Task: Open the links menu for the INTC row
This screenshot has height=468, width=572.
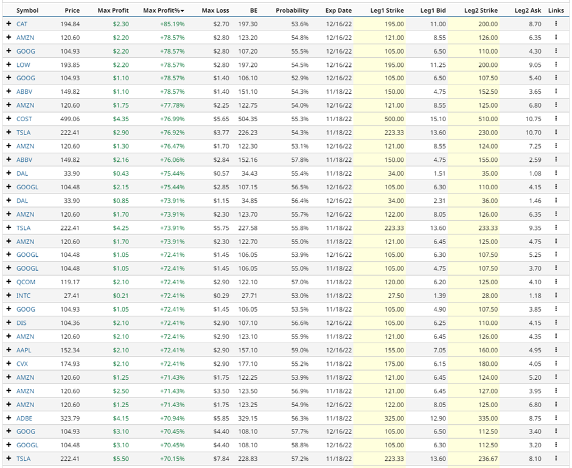Action: tap(556, 295)
